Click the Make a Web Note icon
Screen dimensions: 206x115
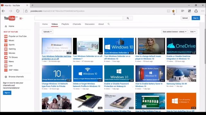point(189,11)
